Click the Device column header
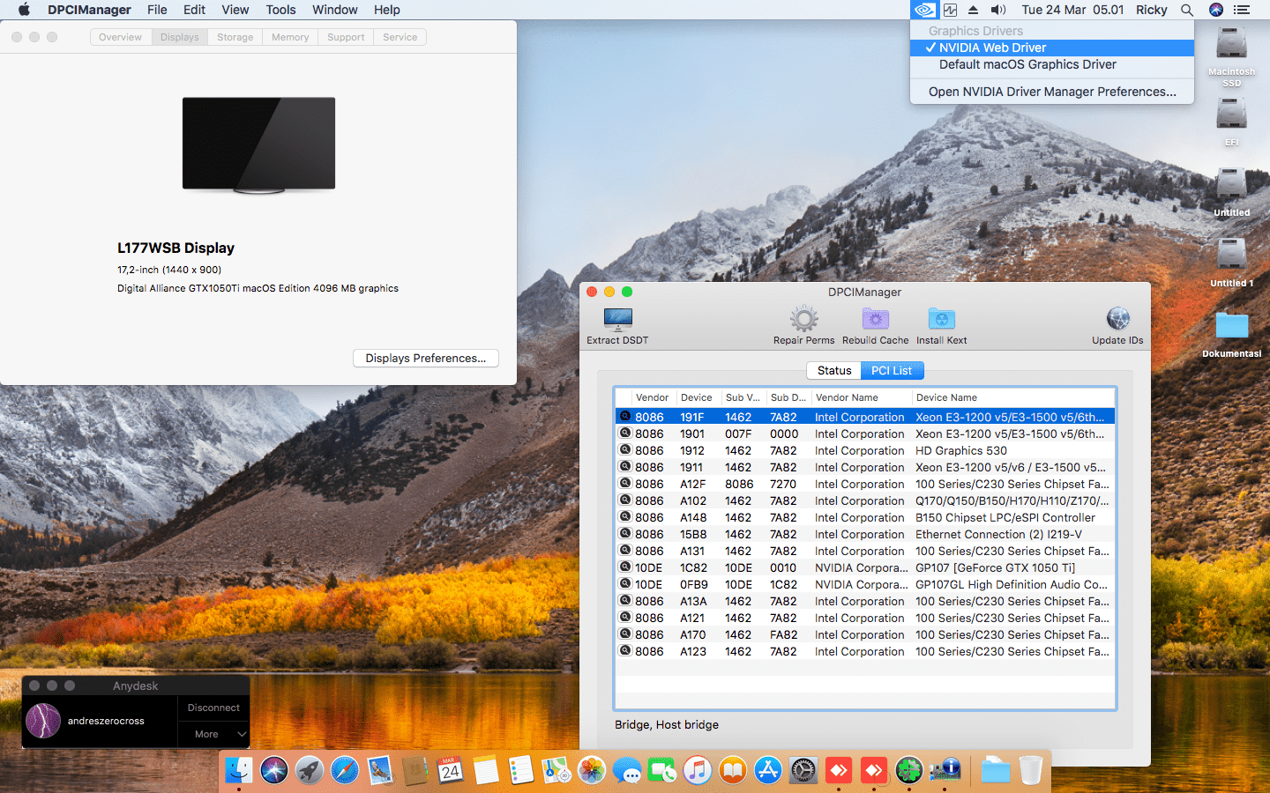The image size is (1270, 793). [x=698, y=397]
